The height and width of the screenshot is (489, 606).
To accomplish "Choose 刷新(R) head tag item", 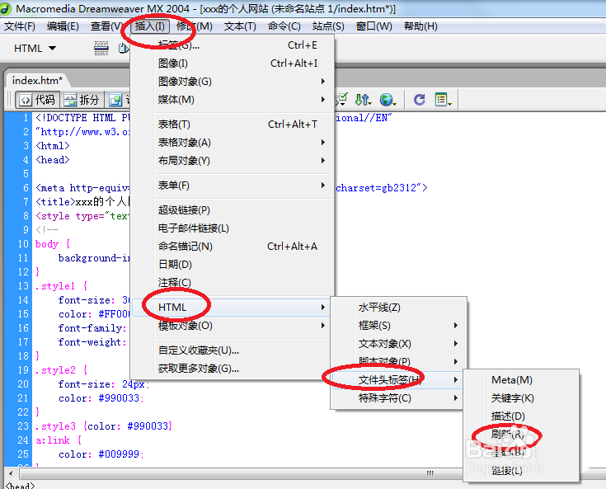I will click(x=521, y=434).
